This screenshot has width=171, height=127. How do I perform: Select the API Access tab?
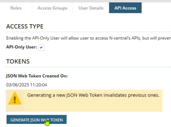click(x=125, y=8)
